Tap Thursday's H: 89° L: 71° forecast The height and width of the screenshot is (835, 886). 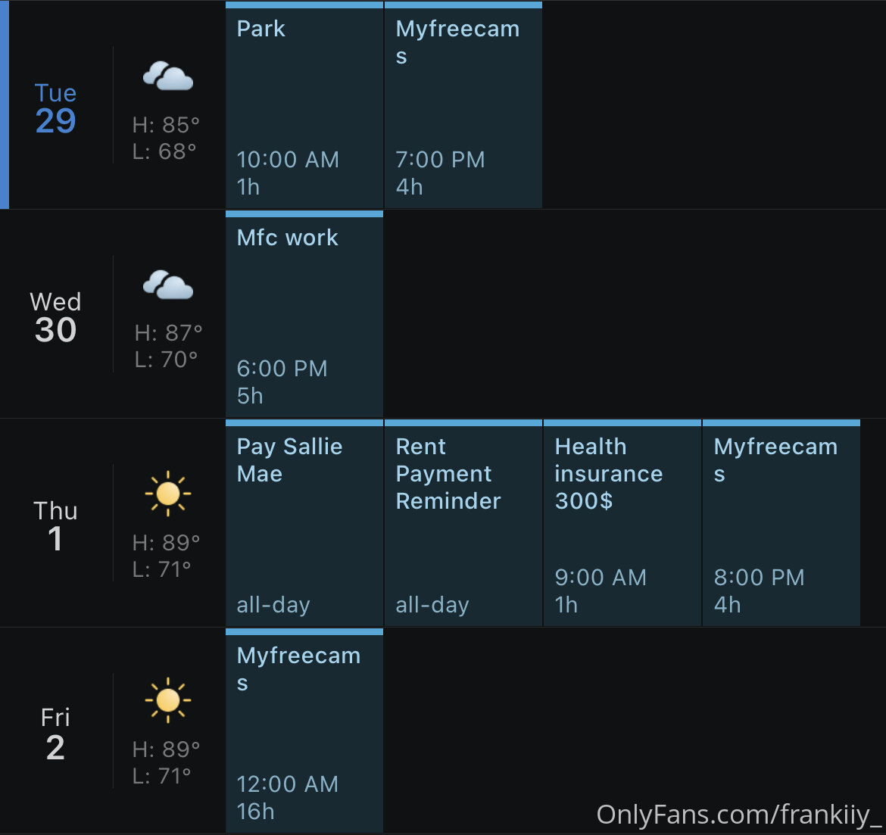point(166,556)
